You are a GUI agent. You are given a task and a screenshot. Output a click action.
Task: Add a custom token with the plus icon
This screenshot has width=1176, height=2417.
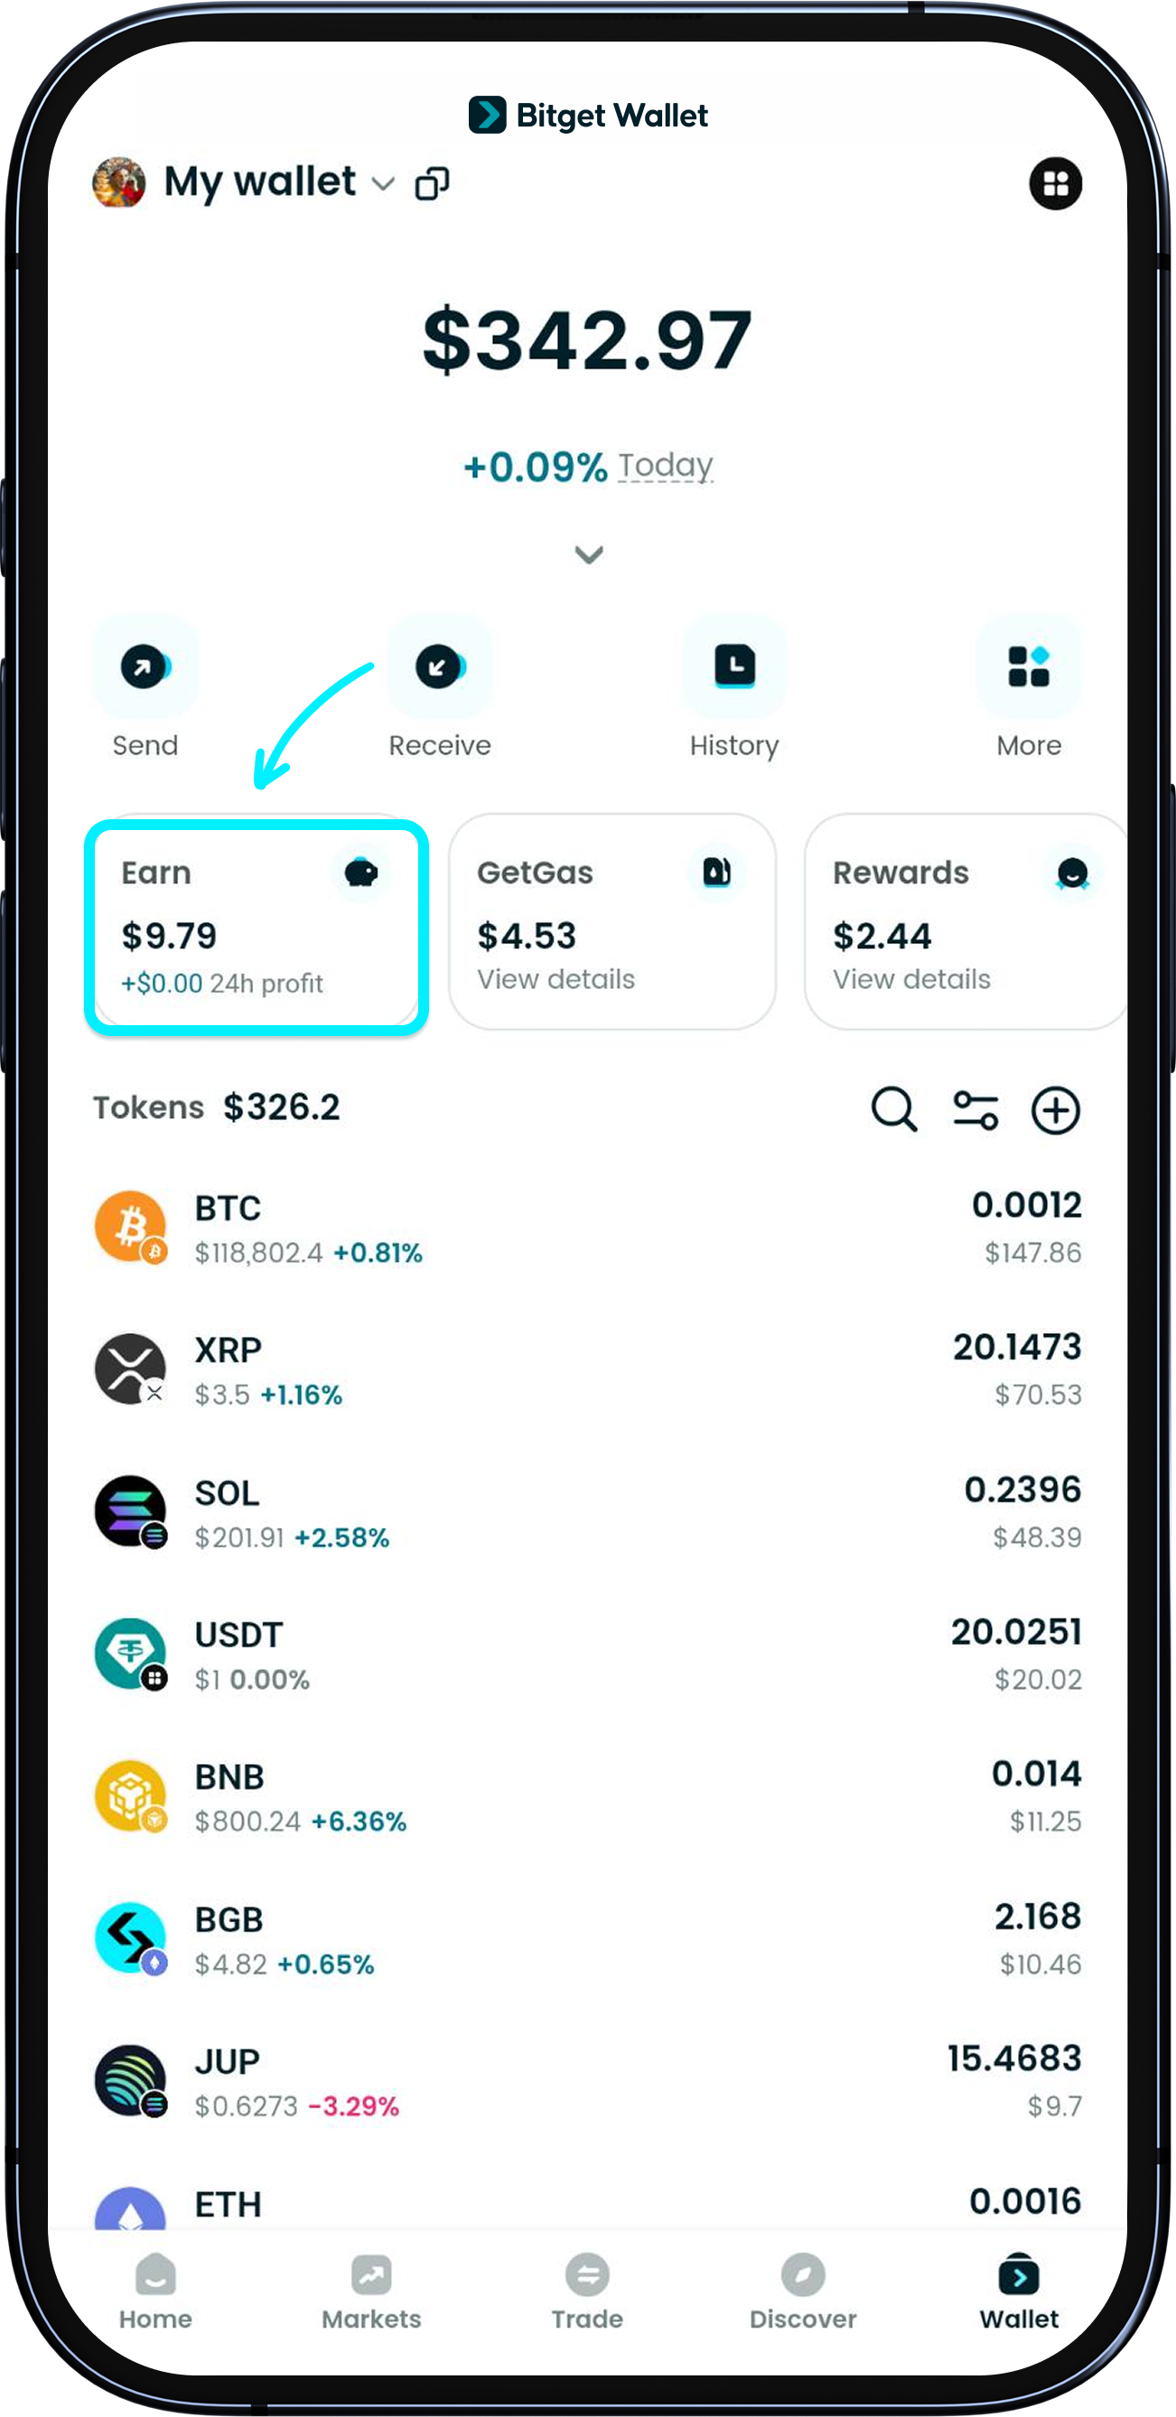(1055, 1110)
